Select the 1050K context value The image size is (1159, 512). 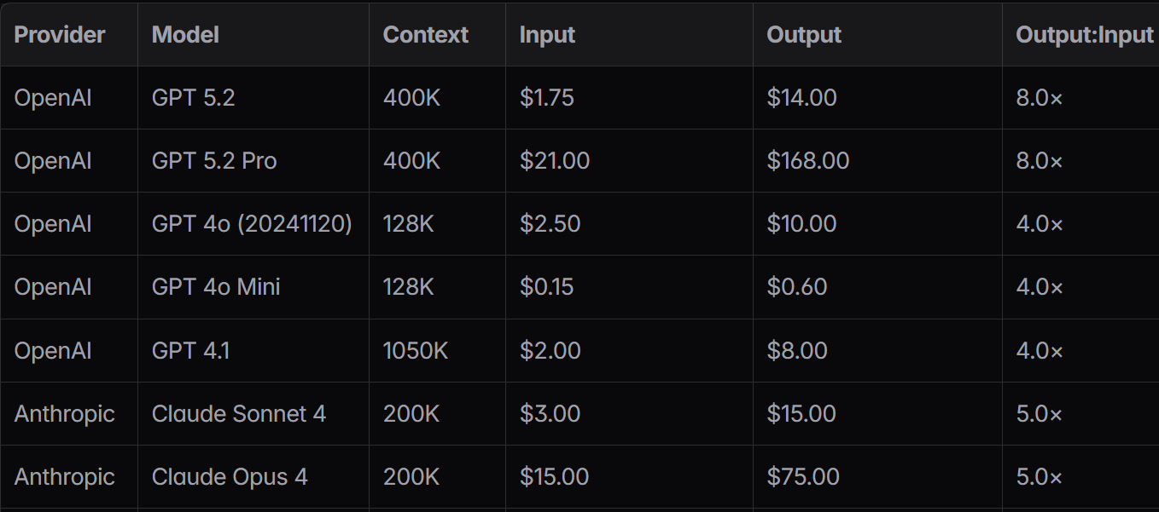click(x=416, y=350)
